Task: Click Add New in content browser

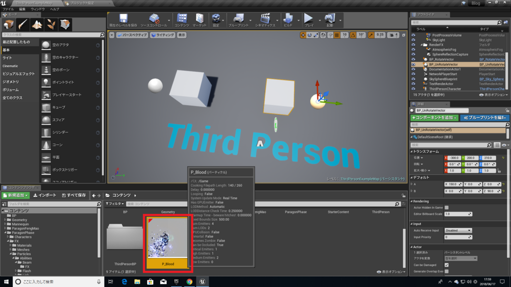Action: tap(15, 195)
